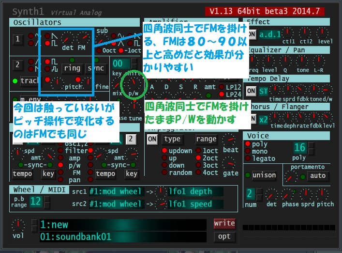The image size is (342, 253).
Task: Click the oscillator mix knob
Action: [117, 84]
